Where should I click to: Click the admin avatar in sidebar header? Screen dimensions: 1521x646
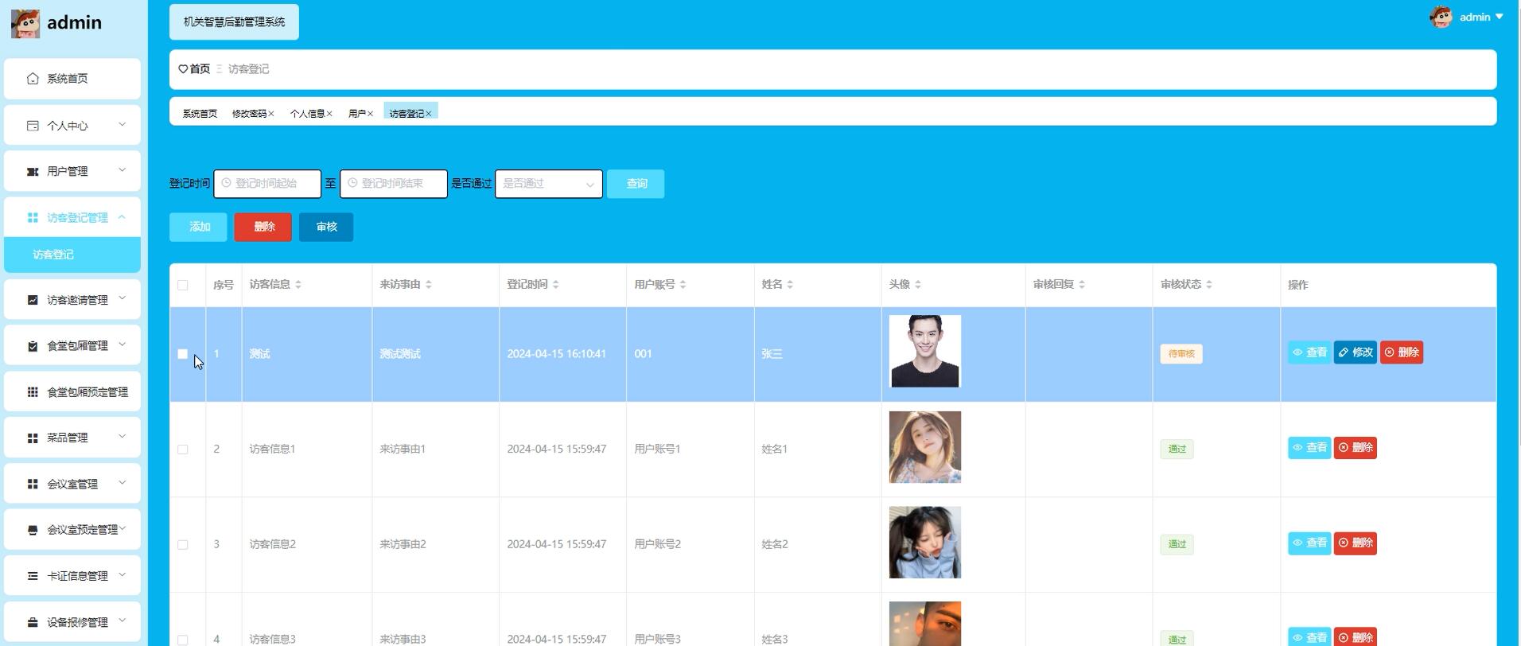[x=25, y=23]
